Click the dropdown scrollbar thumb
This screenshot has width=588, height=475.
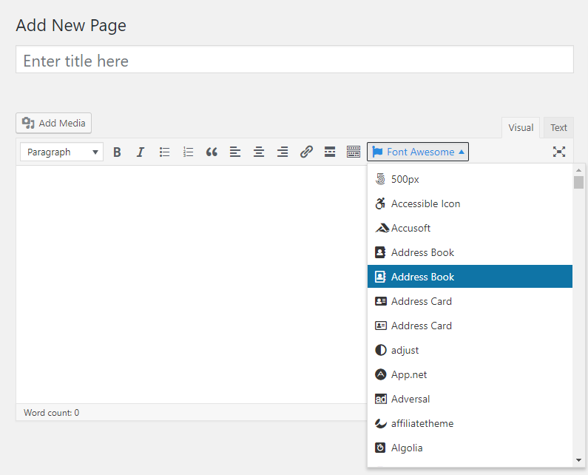[578, 182]
